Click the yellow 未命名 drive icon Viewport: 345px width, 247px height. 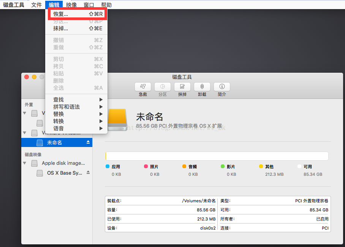pyautogui.click(x=117, y=120)
